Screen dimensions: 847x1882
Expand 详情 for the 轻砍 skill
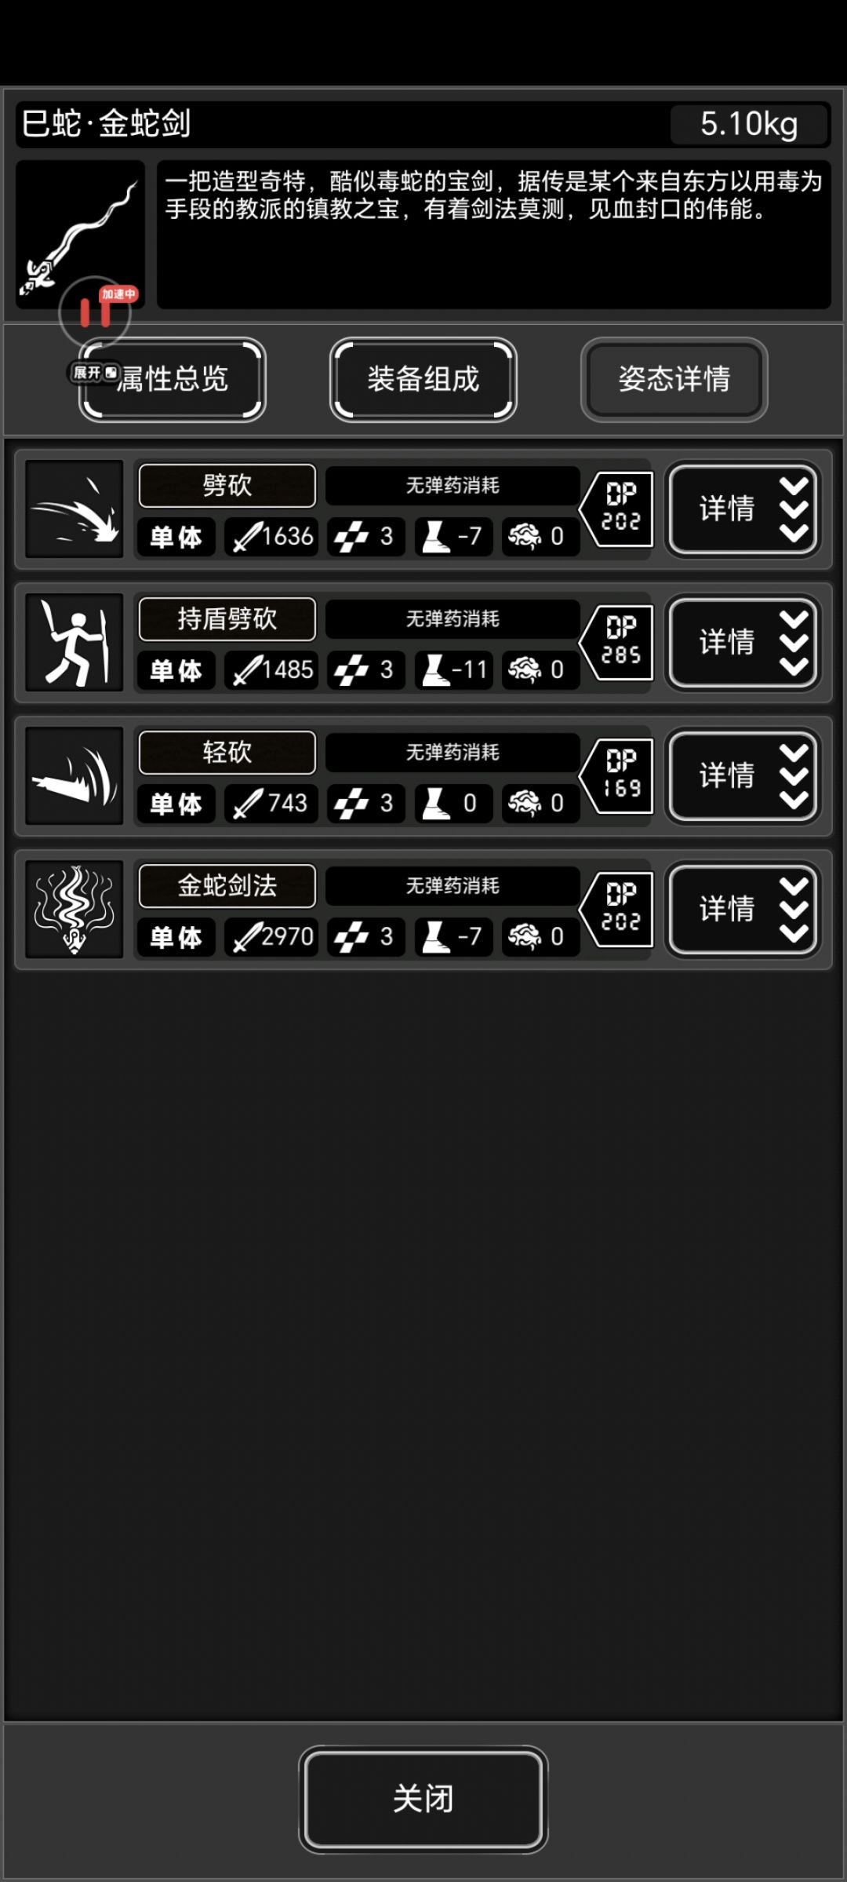(x=743, y=775)
